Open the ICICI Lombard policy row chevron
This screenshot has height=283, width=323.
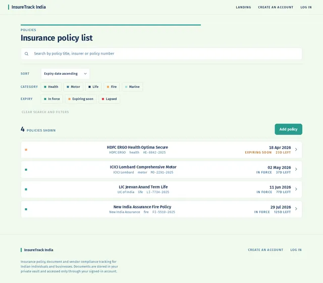point(296,169)
